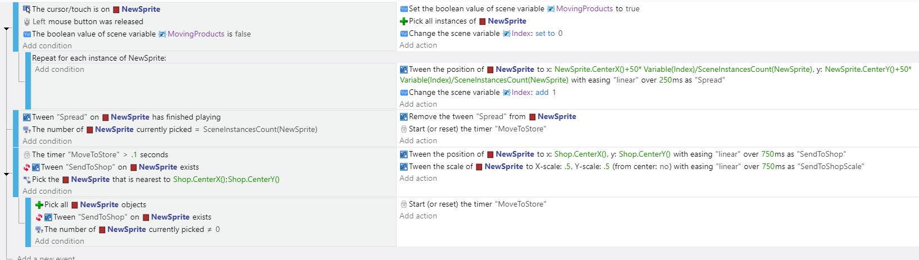Click 'Shop.CenterY()' in the SendToShop position tween action

pos(645,154)
